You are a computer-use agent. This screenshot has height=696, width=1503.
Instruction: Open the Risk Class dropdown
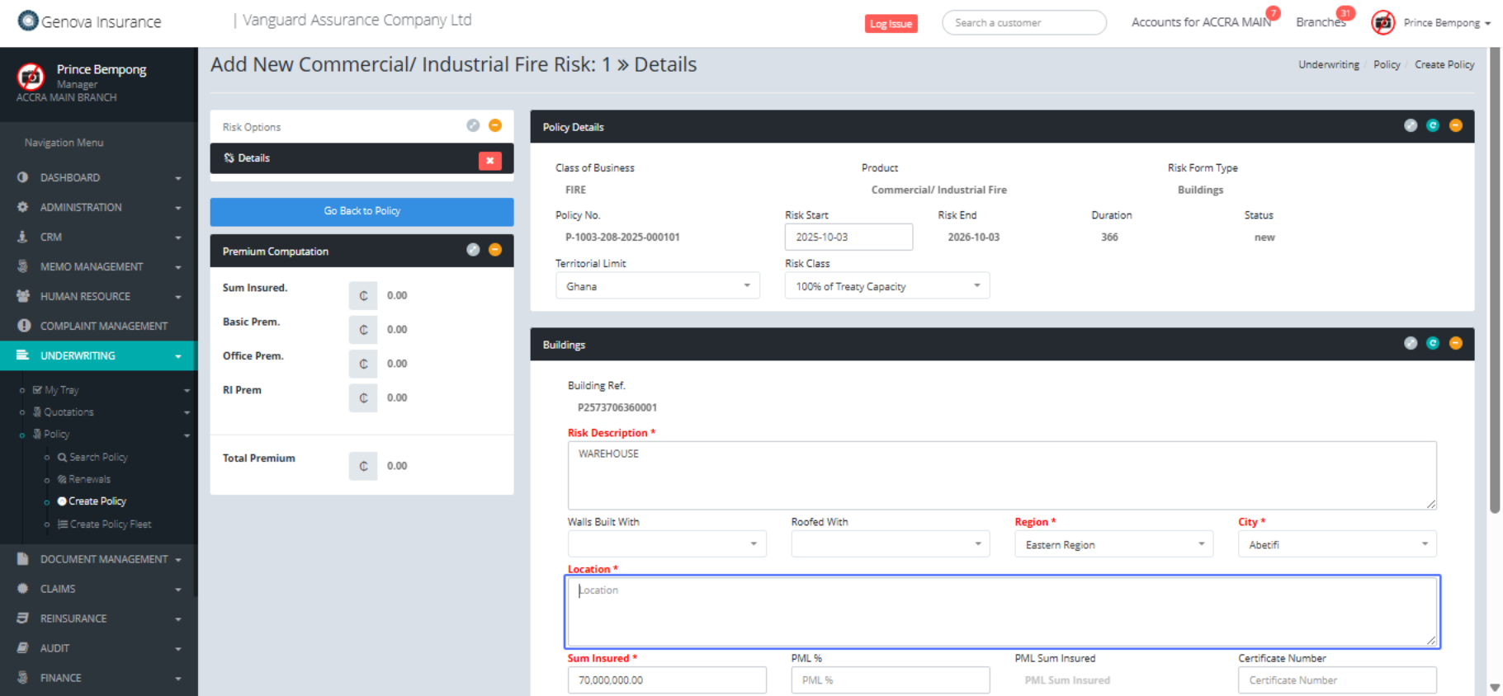tap(886, 286)
